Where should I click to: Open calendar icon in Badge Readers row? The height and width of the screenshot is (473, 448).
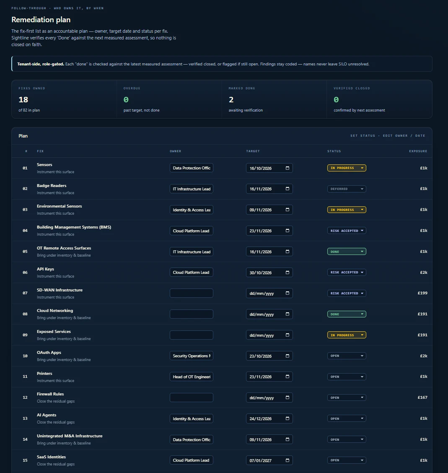coord(287,189)
